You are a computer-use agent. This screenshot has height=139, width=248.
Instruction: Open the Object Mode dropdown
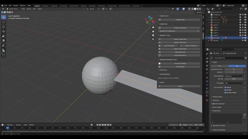point(13,9)
